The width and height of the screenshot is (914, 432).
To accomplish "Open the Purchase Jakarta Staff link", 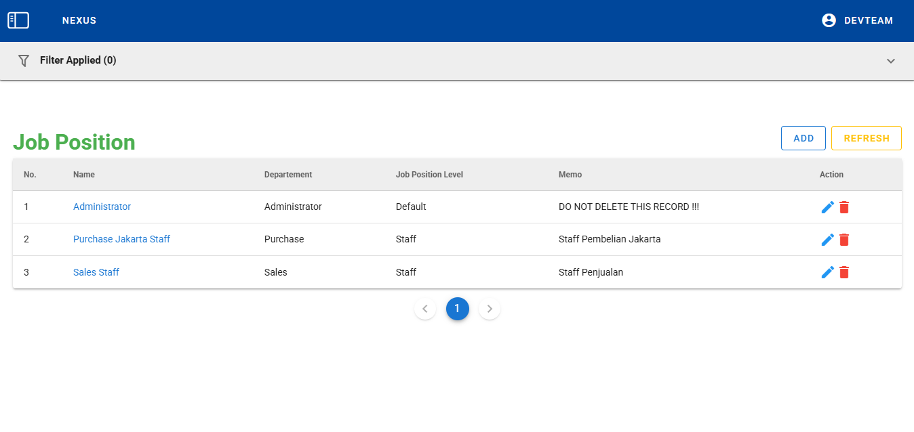I will point(121,239).
